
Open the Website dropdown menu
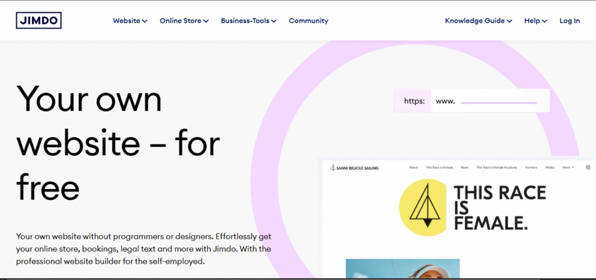[130, 21]
